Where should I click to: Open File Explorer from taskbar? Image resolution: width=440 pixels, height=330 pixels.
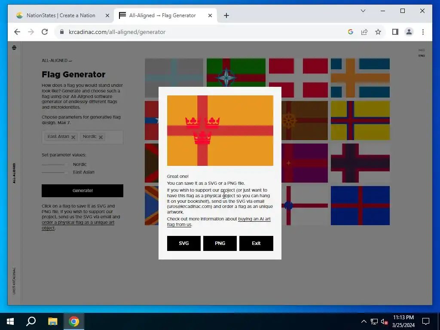tap(52, 321)
